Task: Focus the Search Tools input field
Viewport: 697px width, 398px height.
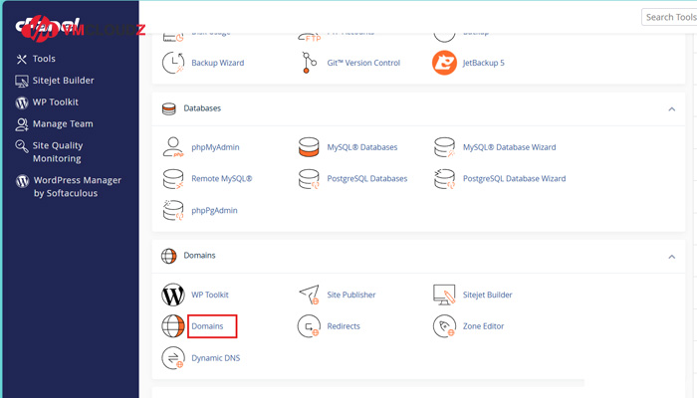Action: (669, 17)
